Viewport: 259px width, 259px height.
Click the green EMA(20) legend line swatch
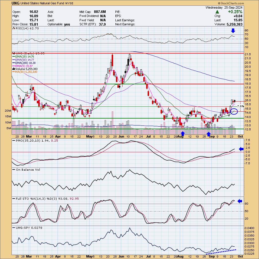point(14,57)
